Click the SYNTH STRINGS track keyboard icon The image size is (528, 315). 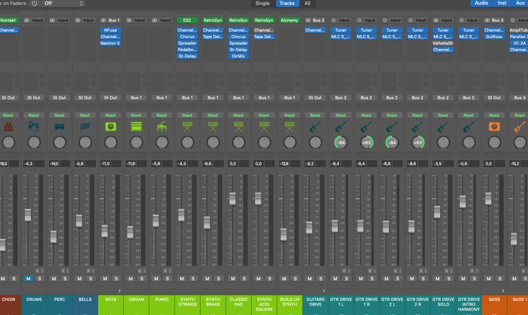[187, 127]
